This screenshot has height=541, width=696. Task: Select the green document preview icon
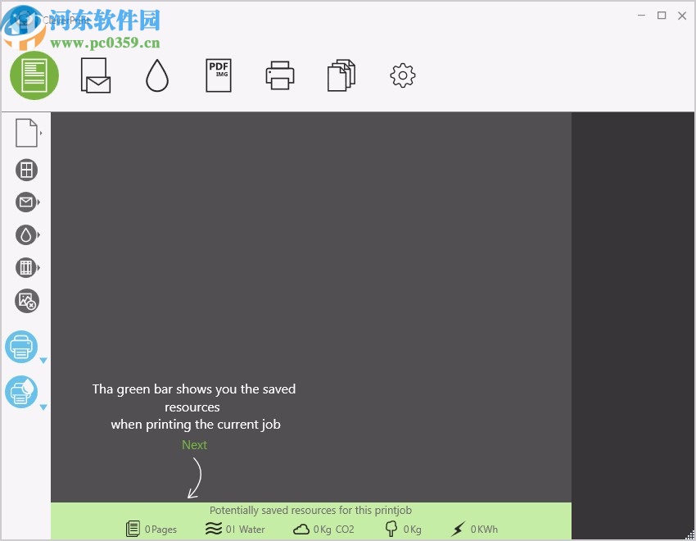pyautogui.click(x=34, y=75)
